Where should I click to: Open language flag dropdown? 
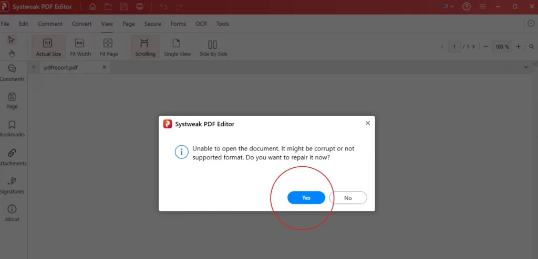(x=448, y=6)
